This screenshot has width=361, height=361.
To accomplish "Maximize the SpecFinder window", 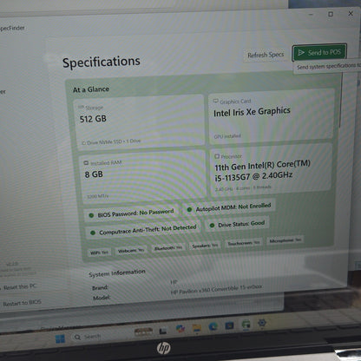I will pyautogui.click(x=331, y=14).
